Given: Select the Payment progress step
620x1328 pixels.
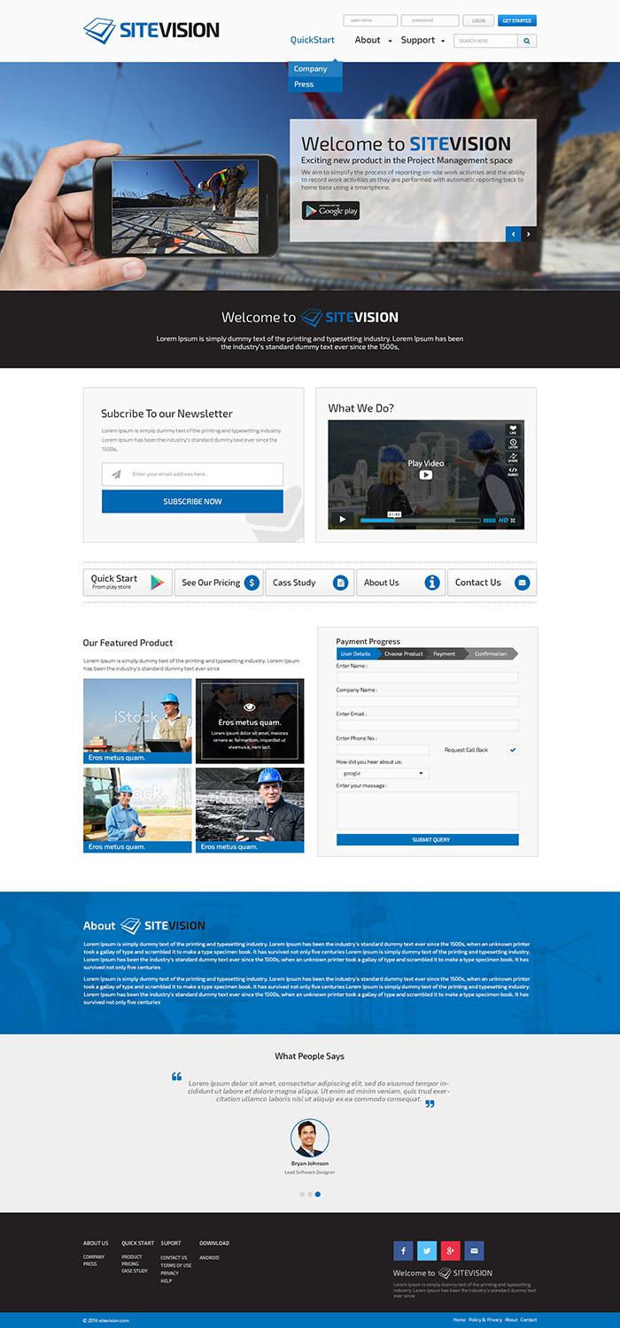Looking at the screenshot, I should pos(446,653).
